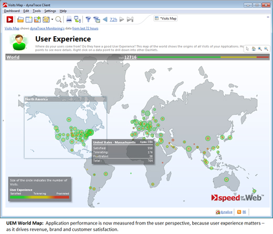Zoom out of the map
Image resolution: width=273 pixels, height=234 pixels.
(266, 49)
